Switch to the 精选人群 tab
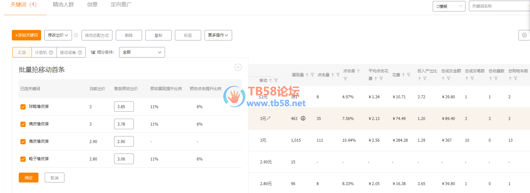 (x=63, y=5)
